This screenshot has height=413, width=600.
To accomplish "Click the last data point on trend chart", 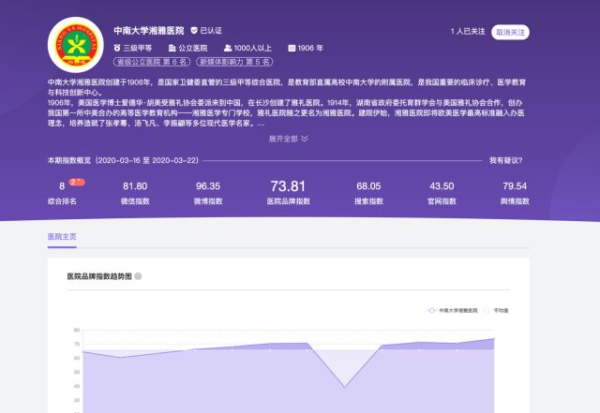I will (494, 339).
